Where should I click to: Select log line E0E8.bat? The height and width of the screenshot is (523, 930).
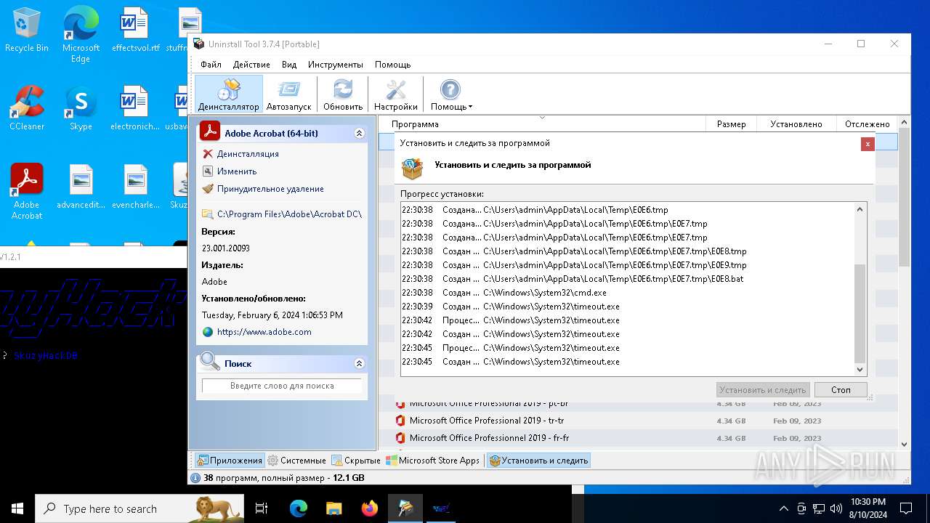click(628, 279)
